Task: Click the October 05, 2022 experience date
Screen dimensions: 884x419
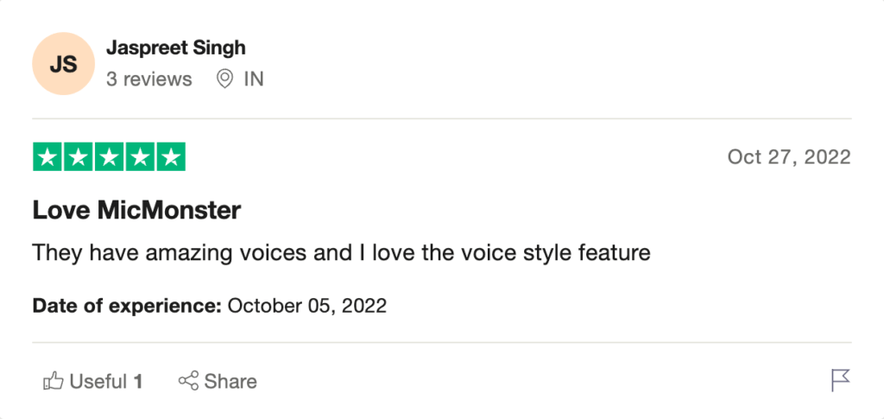Action: coord(306,306)
